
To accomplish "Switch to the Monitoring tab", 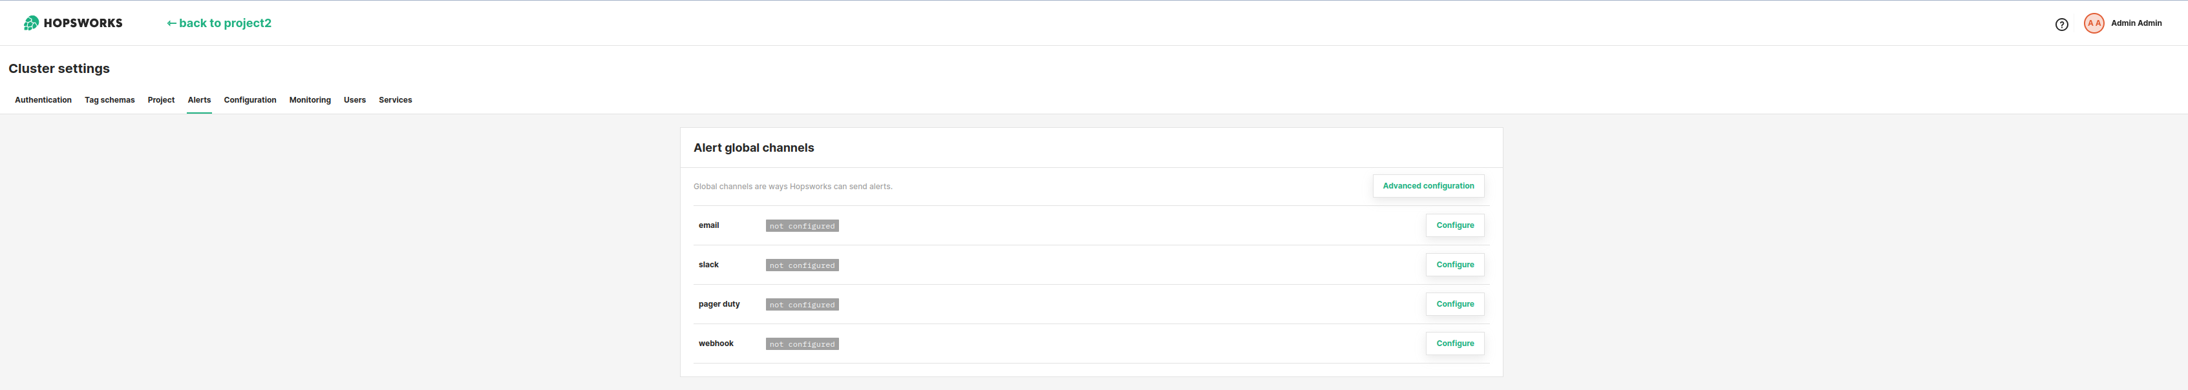I will (x=309, y=99).
